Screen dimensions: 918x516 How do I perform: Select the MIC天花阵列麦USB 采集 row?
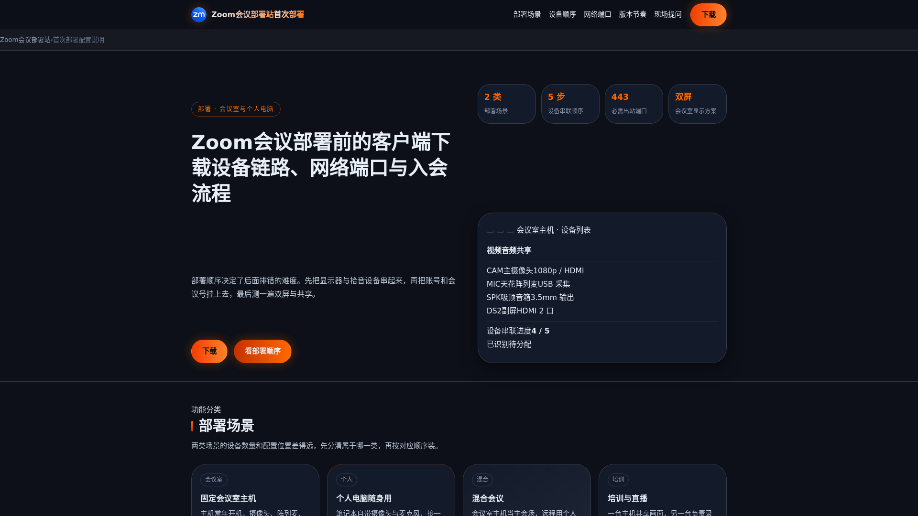602,284
